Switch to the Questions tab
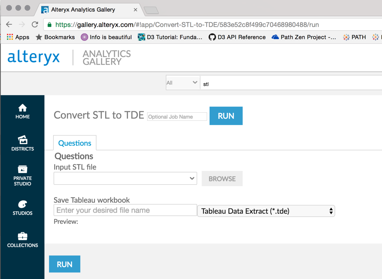The image size is (382, 279). point(75,143)
